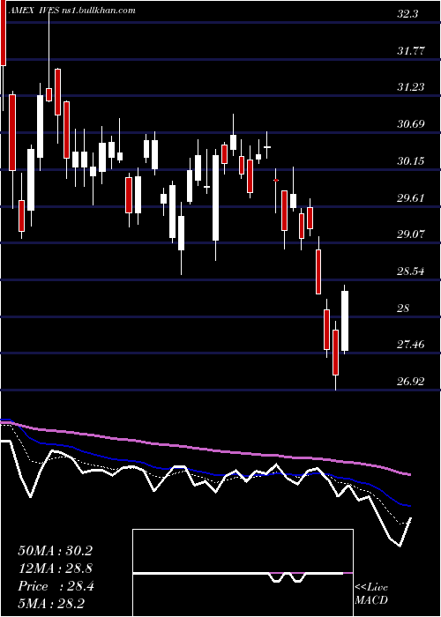This screenshot has height=617, width=441.
Task: Click the 27.46 price axis label
Action: [411, 345]
